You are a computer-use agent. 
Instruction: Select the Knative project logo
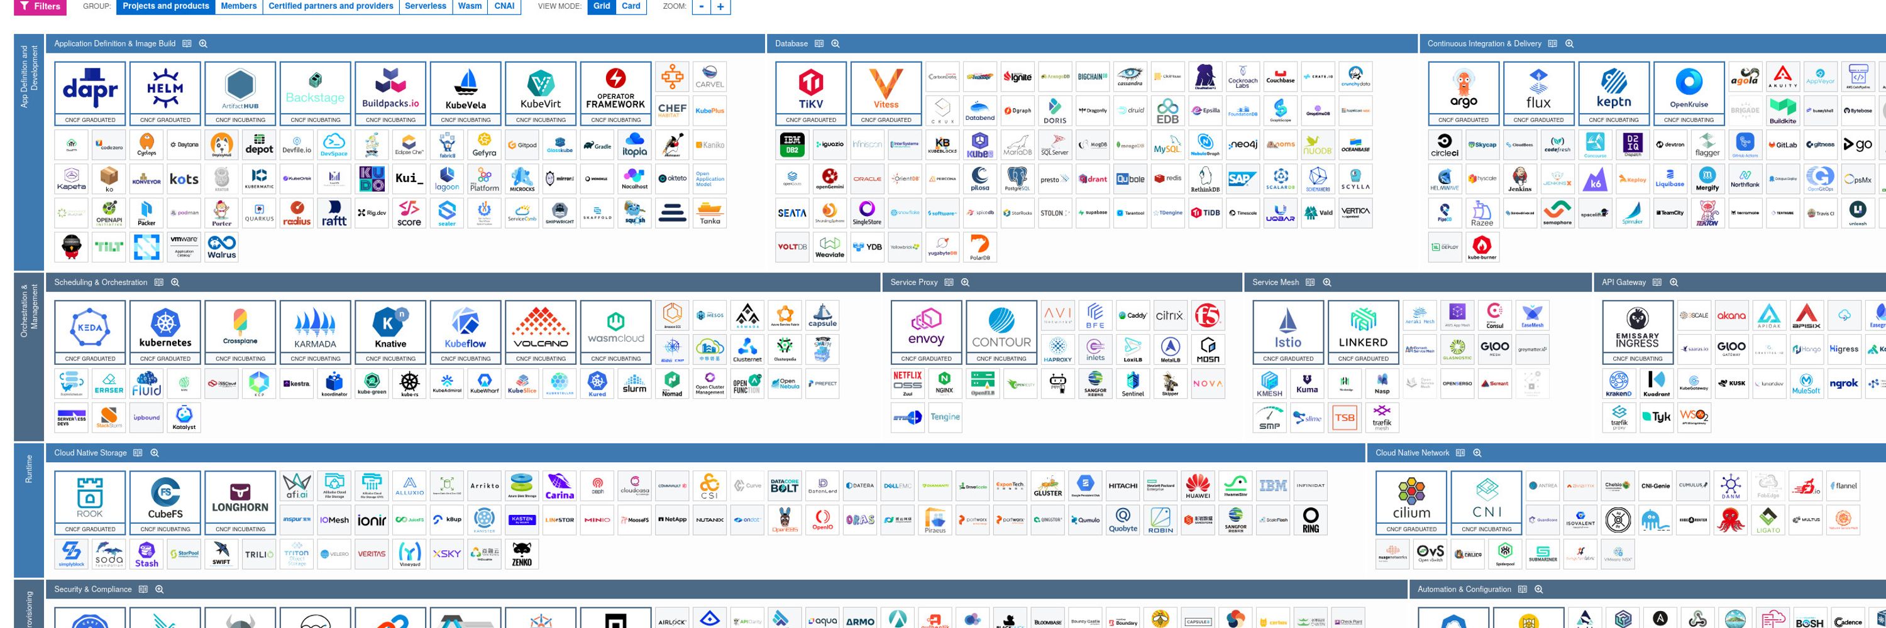point(390,332)
